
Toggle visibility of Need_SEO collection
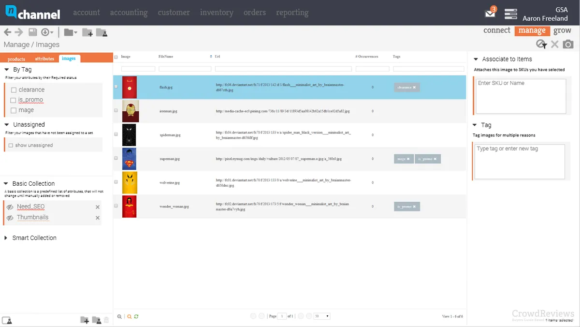[10, 207]
